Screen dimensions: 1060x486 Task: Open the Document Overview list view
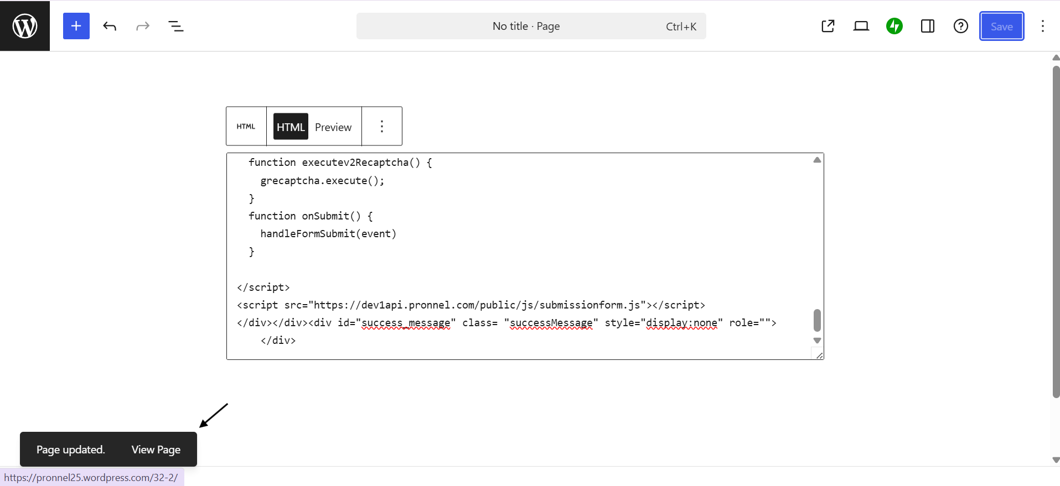click(176, 26)
